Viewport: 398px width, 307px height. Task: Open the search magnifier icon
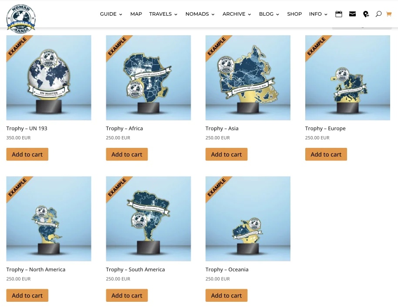tap(378, 14)
